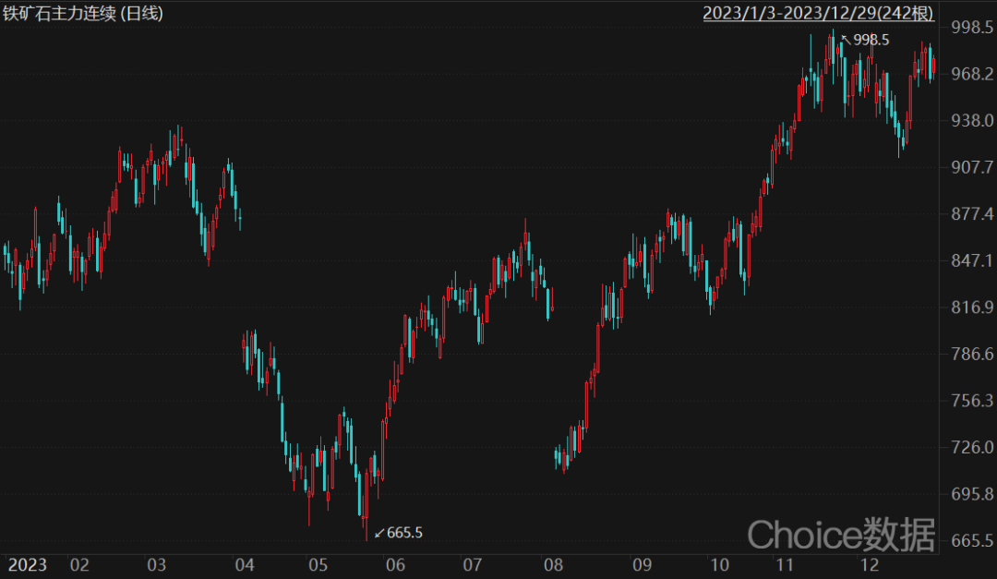Select the 907.7 price axis label
This screenshot has height=579, width=997.
(x=972, y=167)
